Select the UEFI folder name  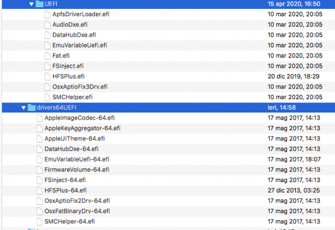click(x=51, y=4)
